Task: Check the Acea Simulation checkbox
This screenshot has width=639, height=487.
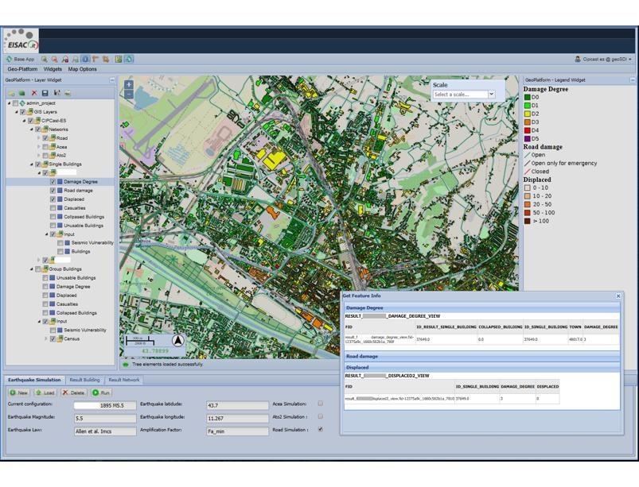Action: (321, 404)
